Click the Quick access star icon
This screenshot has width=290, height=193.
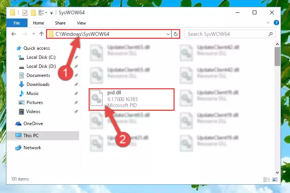click(x=19, y=48)
